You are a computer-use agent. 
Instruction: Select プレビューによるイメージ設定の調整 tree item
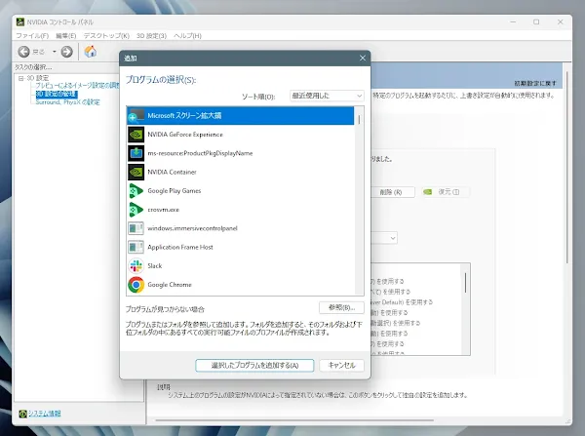tap(77, 86)
